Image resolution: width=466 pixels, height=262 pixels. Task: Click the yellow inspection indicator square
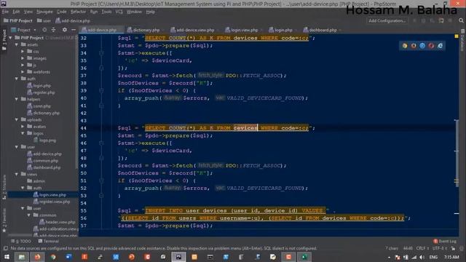tap(457, 36)
